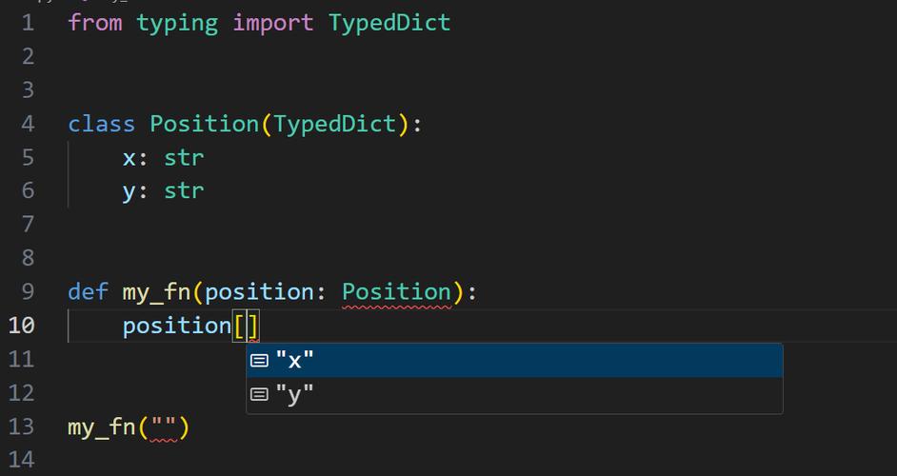Click the str type of the y field
The height and width of the screenshot is (476, 897).
tap(184, 190)
